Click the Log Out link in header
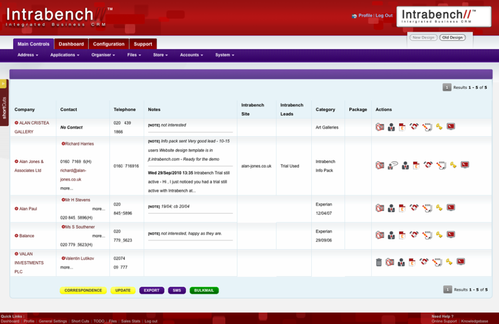The height and width of the screenshot is (324, 499). tap(384, 16)
